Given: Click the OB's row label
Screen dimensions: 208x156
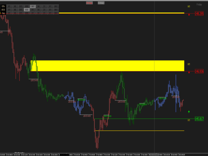Looking at the screenshot, I should [x=3, y=6].
